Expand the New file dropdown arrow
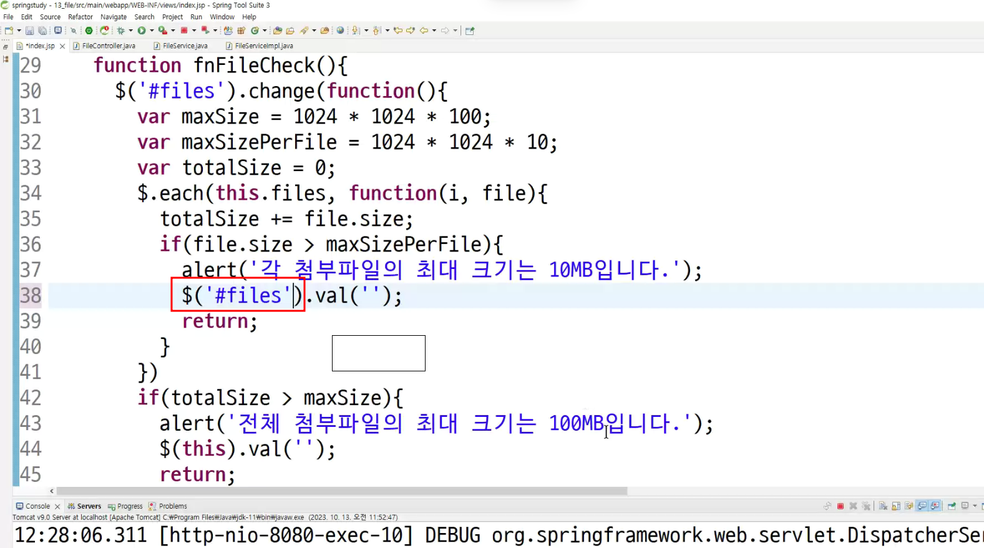Screen dimensions: 984x548 pyautogui.click(x=19, y=30)
